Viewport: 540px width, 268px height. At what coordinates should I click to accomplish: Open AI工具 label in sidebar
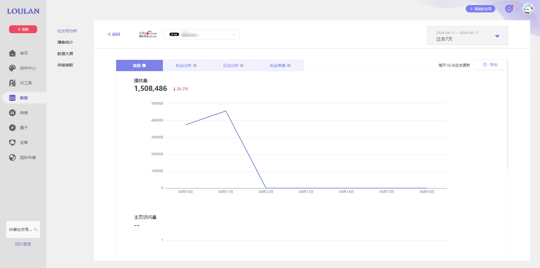(26, 83)
